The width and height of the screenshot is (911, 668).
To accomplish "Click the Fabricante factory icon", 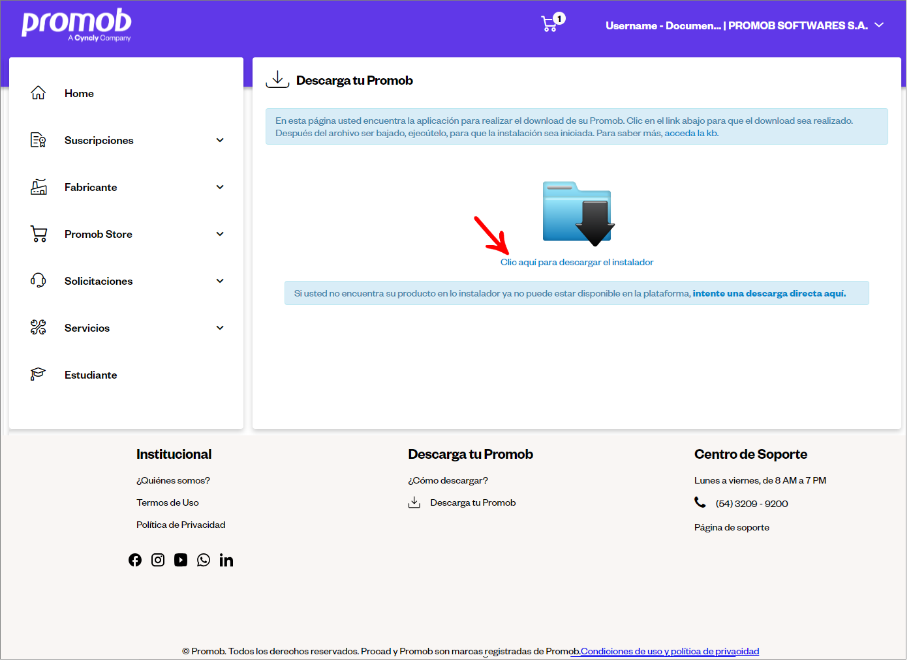I will (39, 187).
